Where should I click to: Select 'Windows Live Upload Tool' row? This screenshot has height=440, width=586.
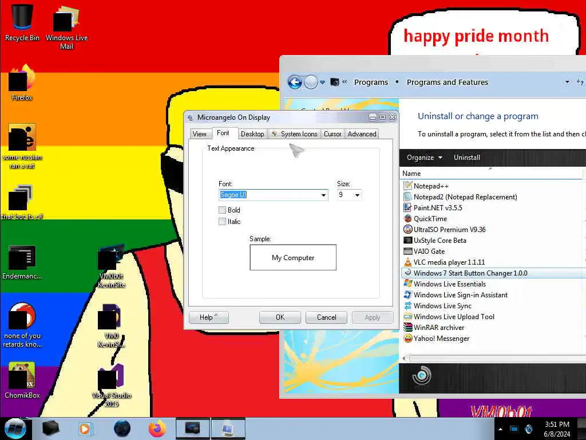click(493, 316)
